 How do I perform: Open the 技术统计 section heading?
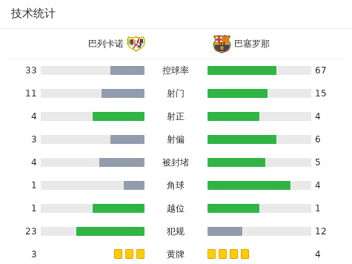tap(33, 13)
